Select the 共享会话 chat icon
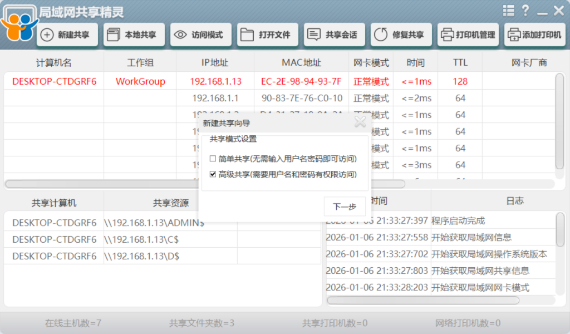 coord(314,35)
